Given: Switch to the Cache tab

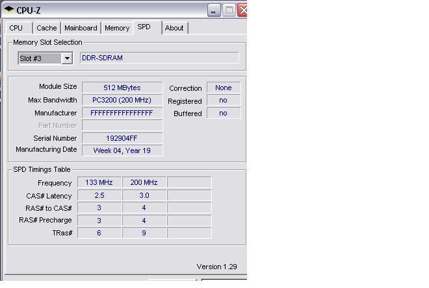Looking at the screenshot, I should pos(47,28).
